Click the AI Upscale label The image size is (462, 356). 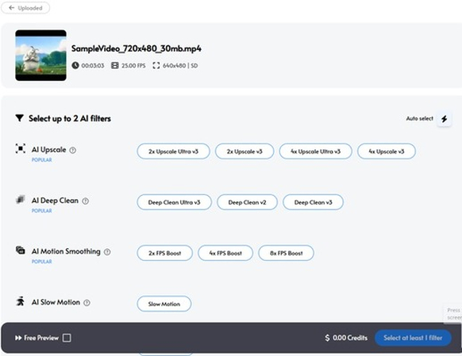(49, 150)
